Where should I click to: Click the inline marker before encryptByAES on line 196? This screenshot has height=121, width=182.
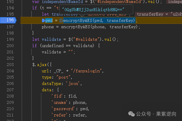[x=61, y=21]
